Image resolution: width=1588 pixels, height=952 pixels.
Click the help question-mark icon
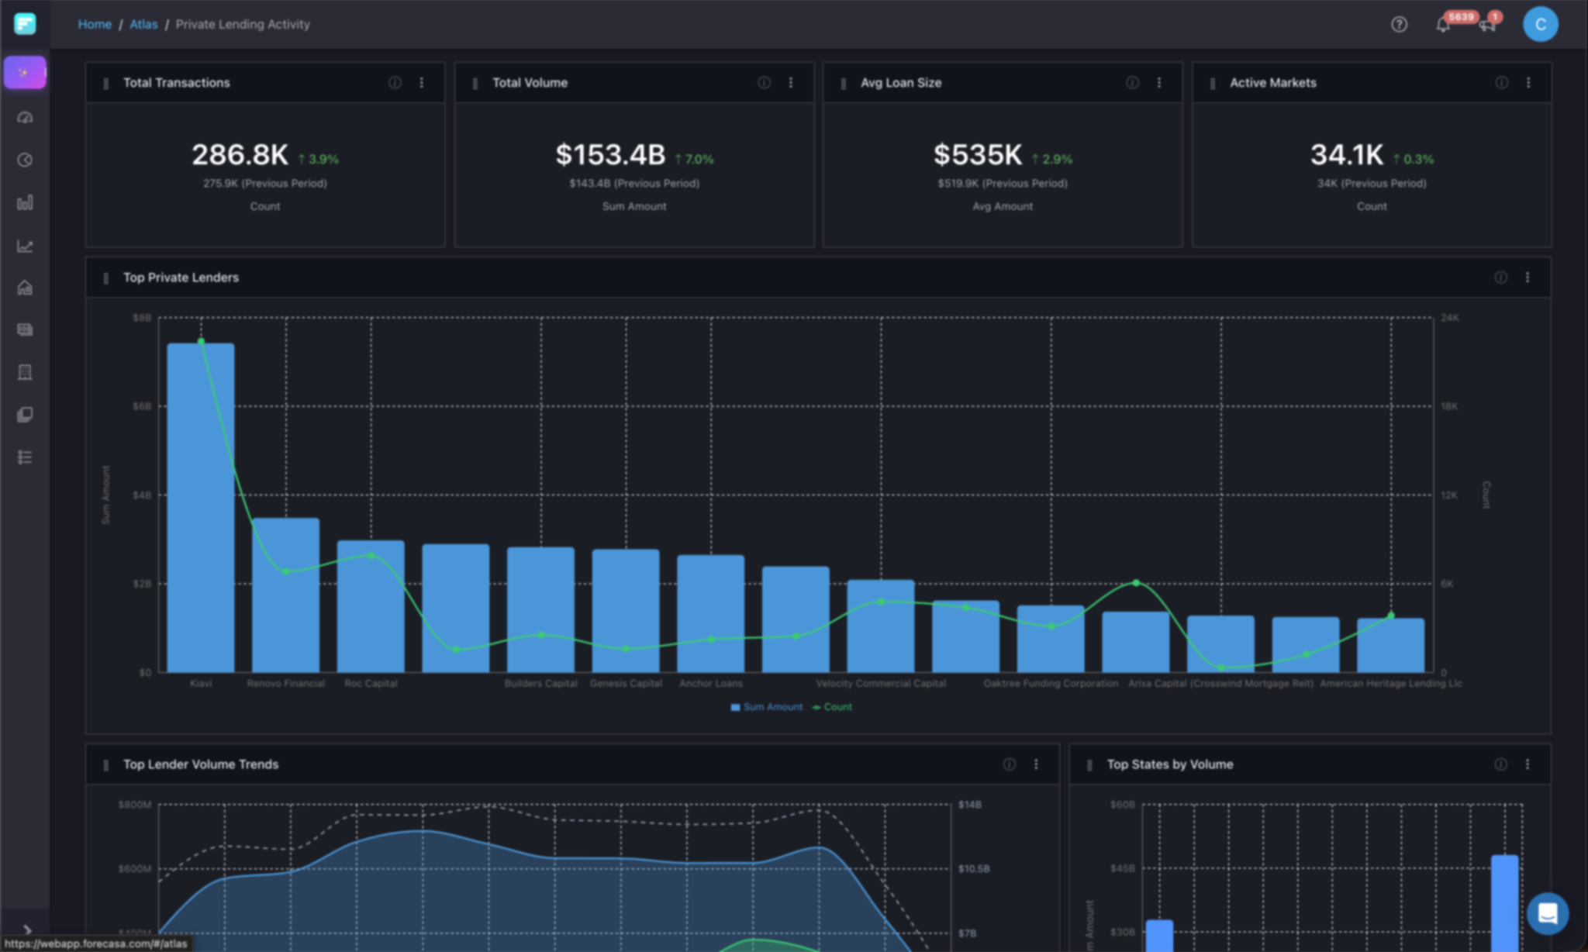pos(1399,25)
